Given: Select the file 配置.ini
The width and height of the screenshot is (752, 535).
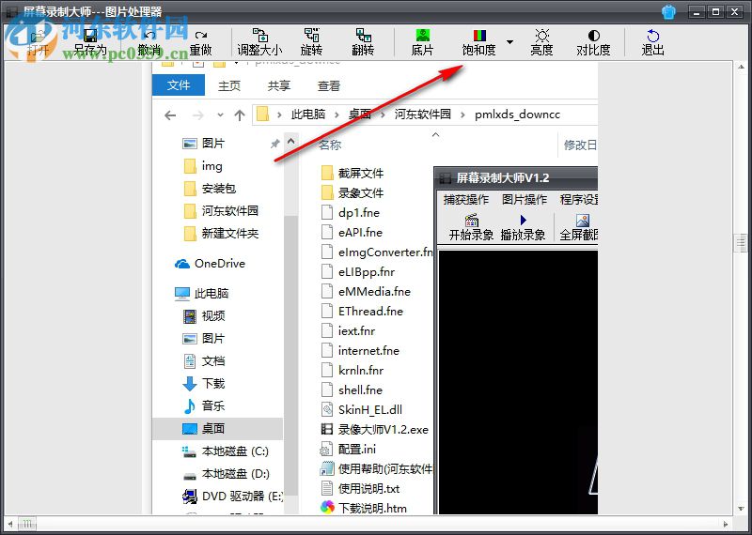Looking at the screenshot, I should [348, 450].
